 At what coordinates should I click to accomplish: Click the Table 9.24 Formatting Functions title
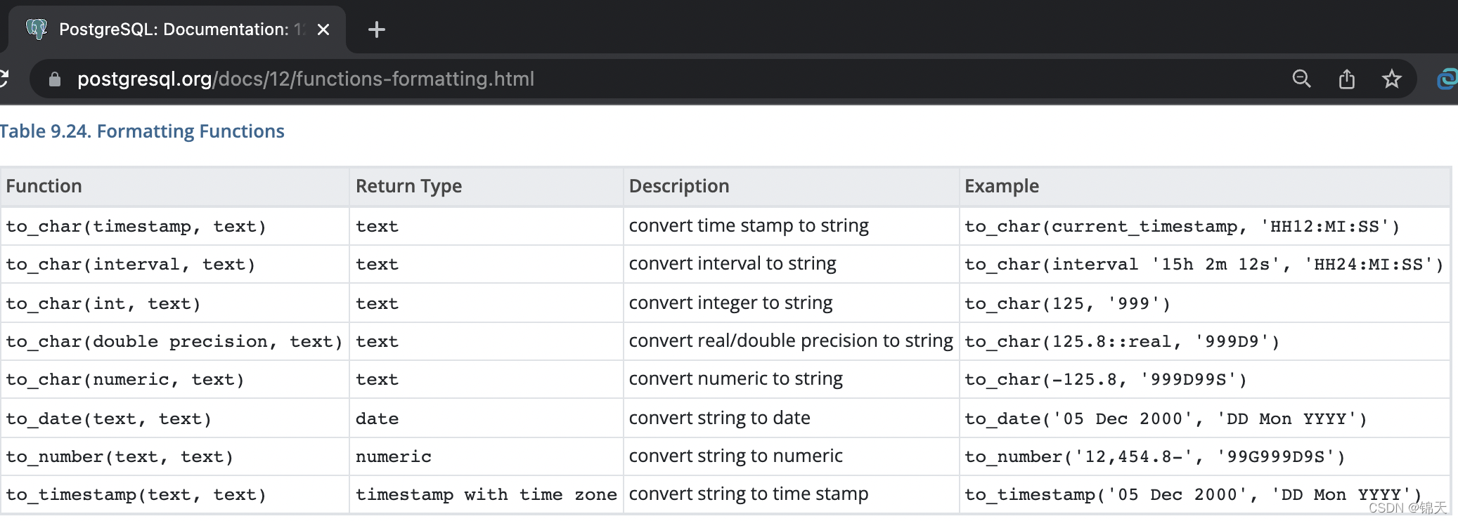click(142, 131)
